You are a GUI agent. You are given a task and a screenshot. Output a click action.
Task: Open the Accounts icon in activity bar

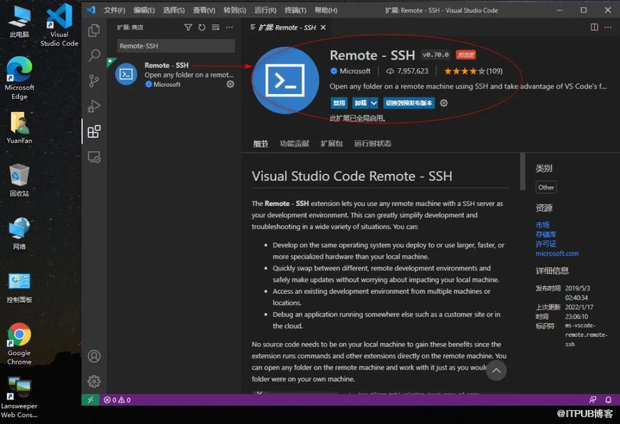click(x=94, y=356)
